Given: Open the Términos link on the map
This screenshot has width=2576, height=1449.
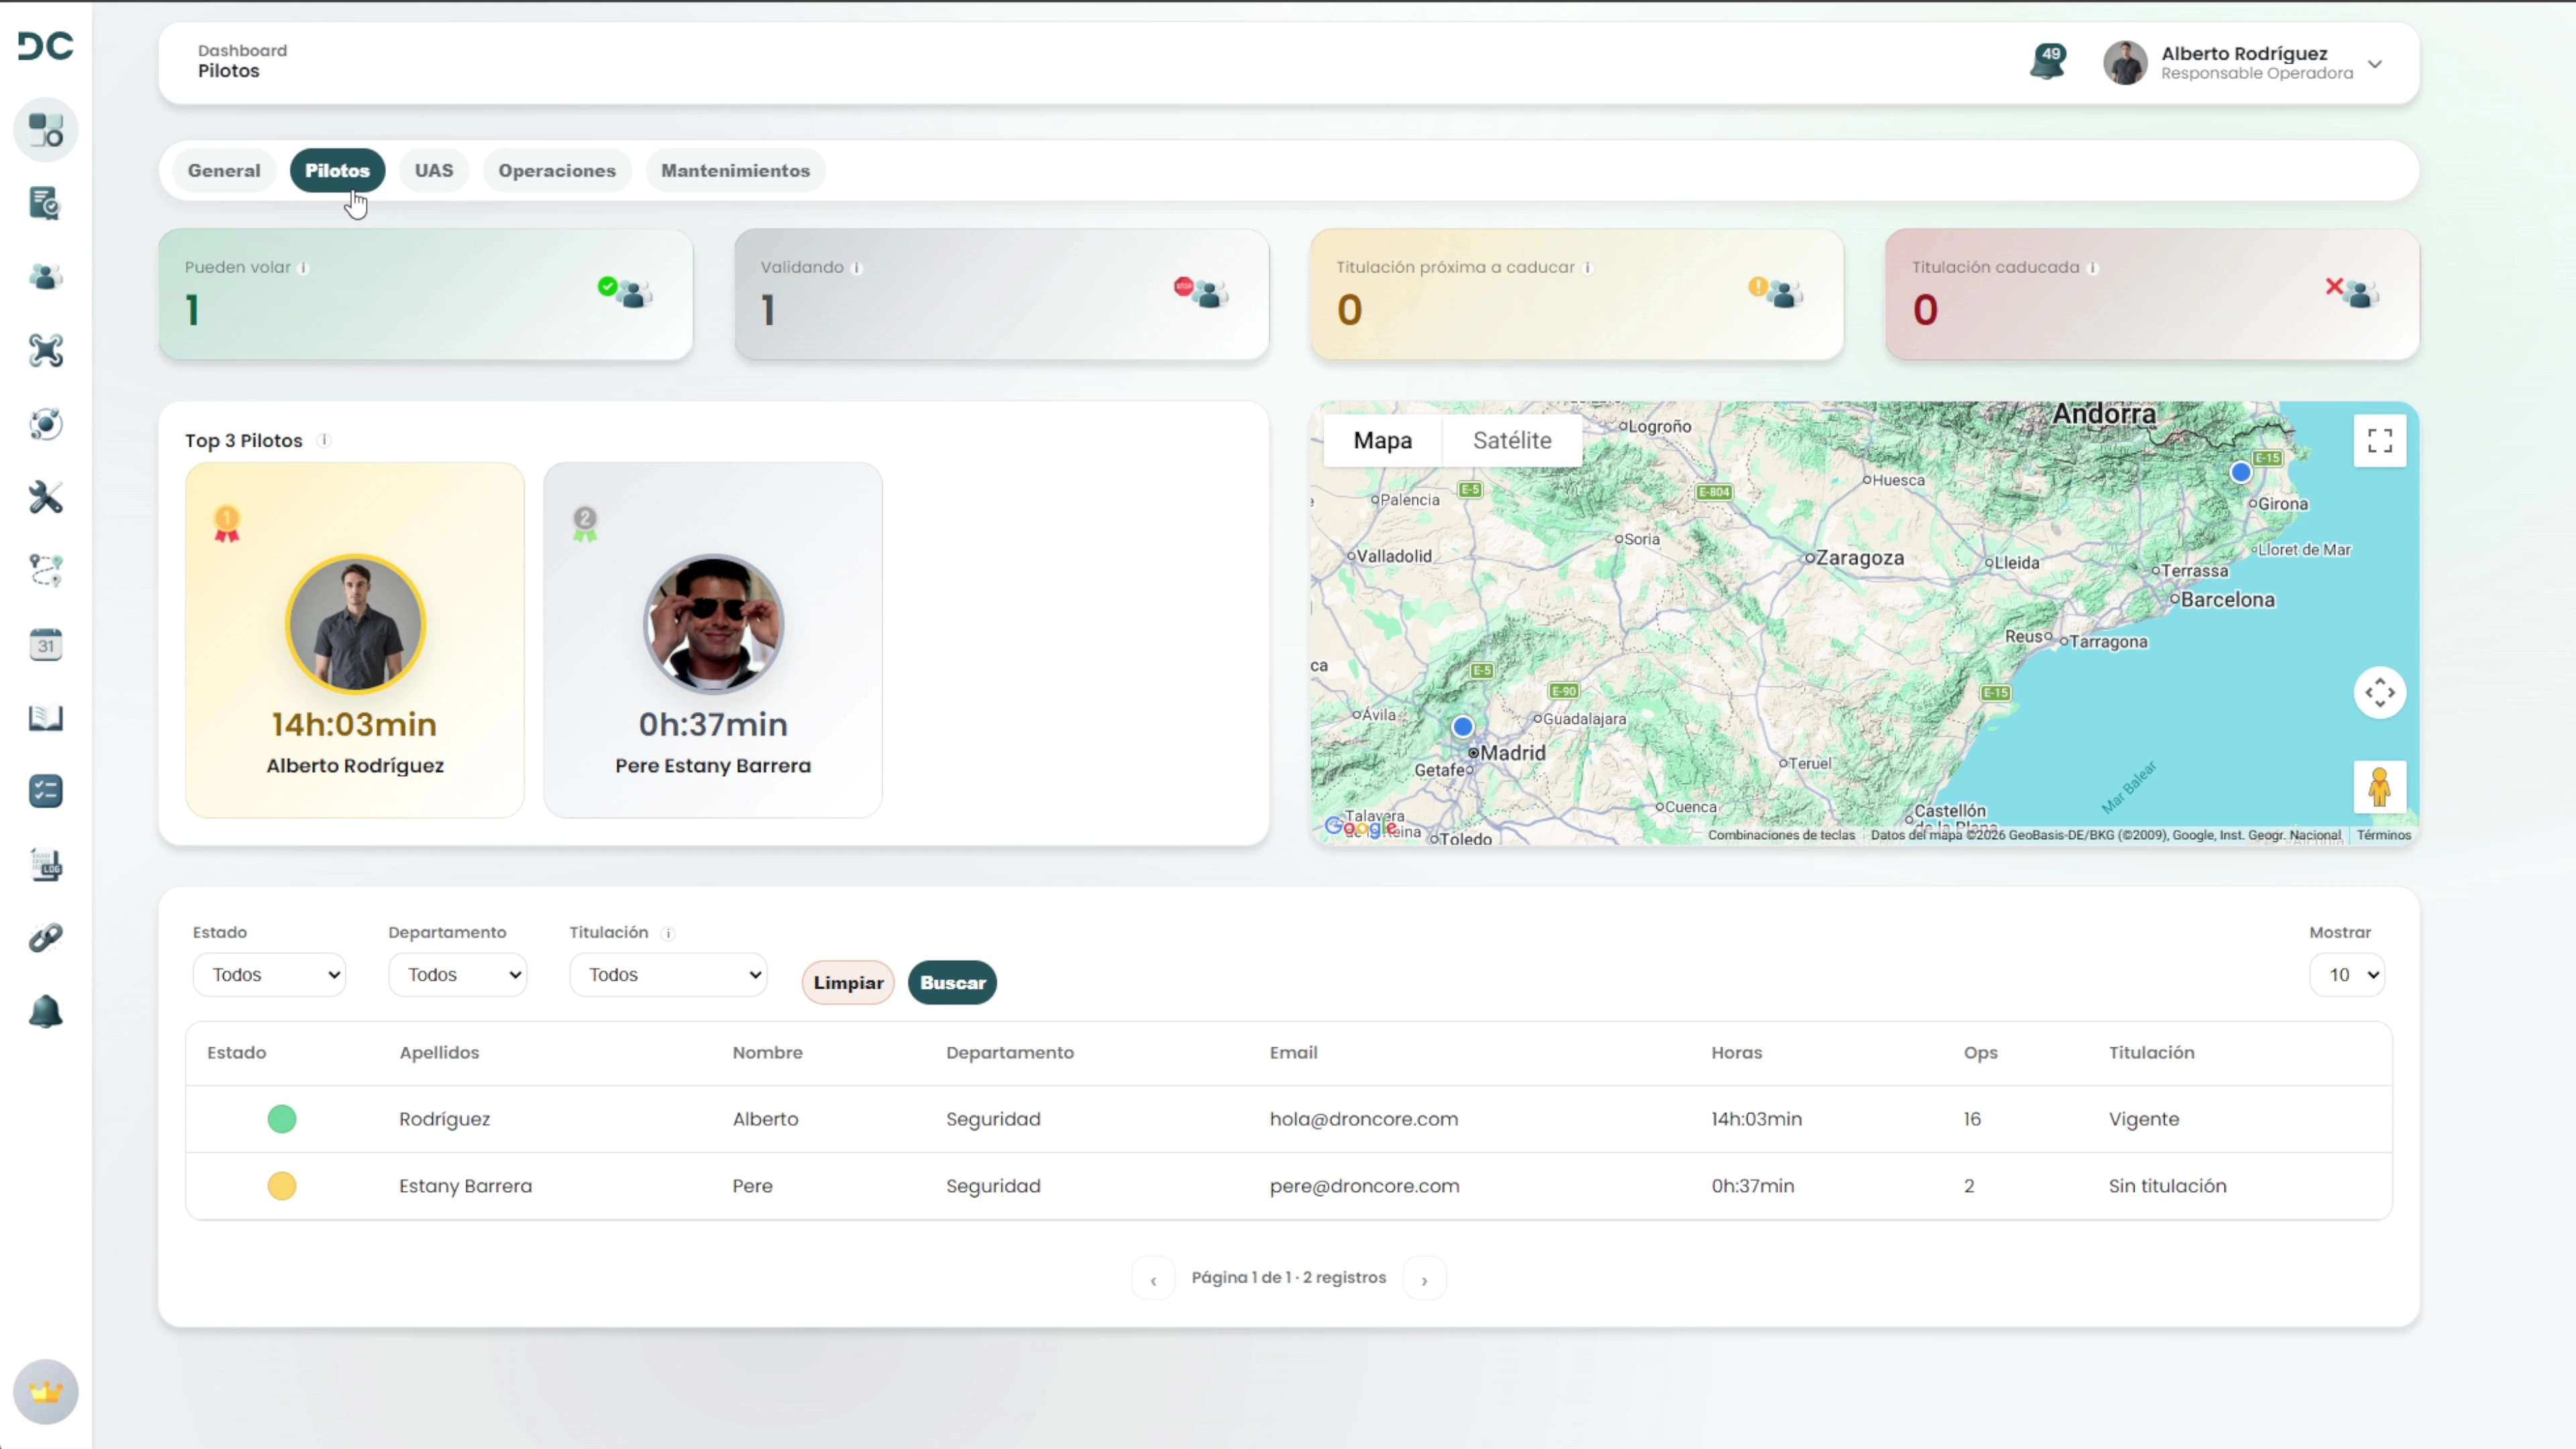Looking at the screenshot, I should 2384,836.
